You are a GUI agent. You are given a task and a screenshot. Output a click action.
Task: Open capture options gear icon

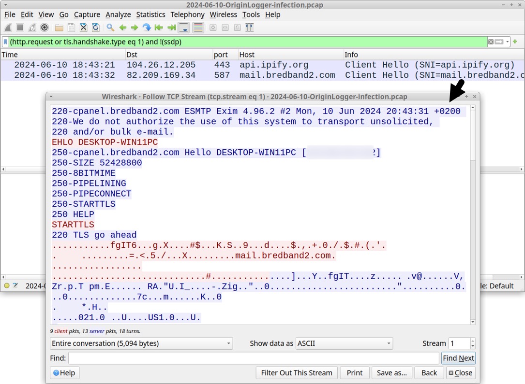[x=44, y=28]
